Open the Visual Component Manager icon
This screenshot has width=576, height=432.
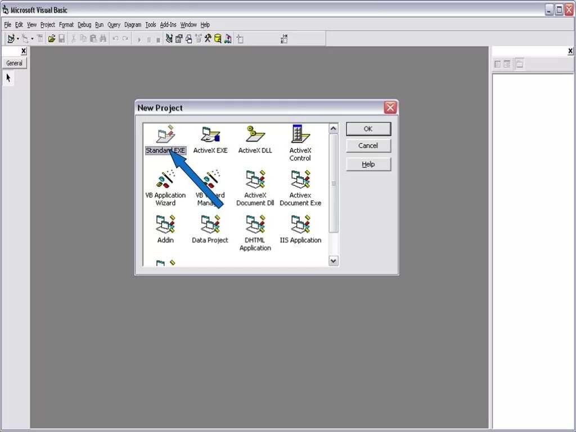point(228,39)
